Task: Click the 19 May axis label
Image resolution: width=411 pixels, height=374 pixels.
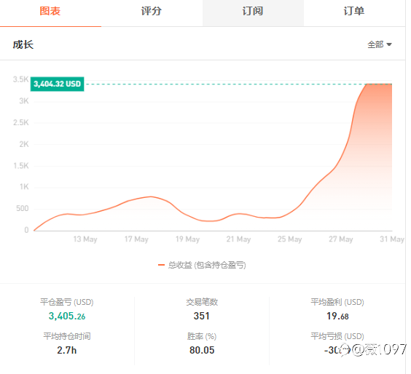Action: click(187, 239)
